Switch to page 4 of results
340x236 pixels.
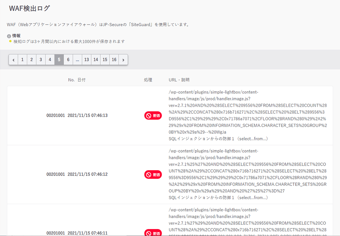pos(50,60)
